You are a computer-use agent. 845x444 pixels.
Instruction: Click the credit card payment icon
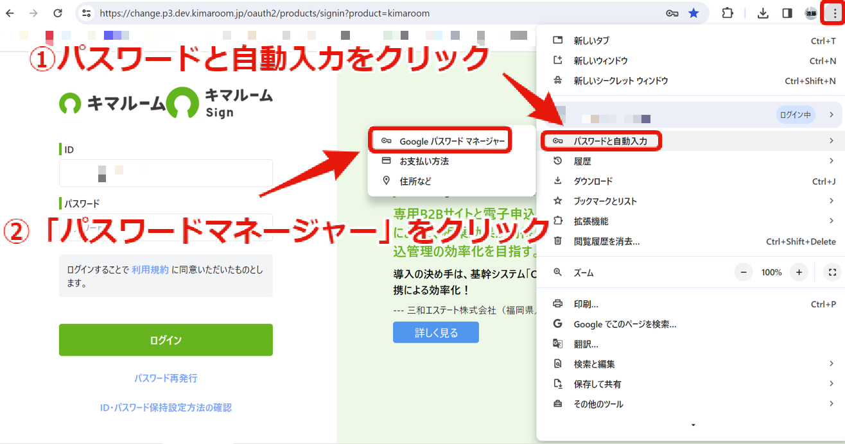pyautogui.click(x=386, y=161)
